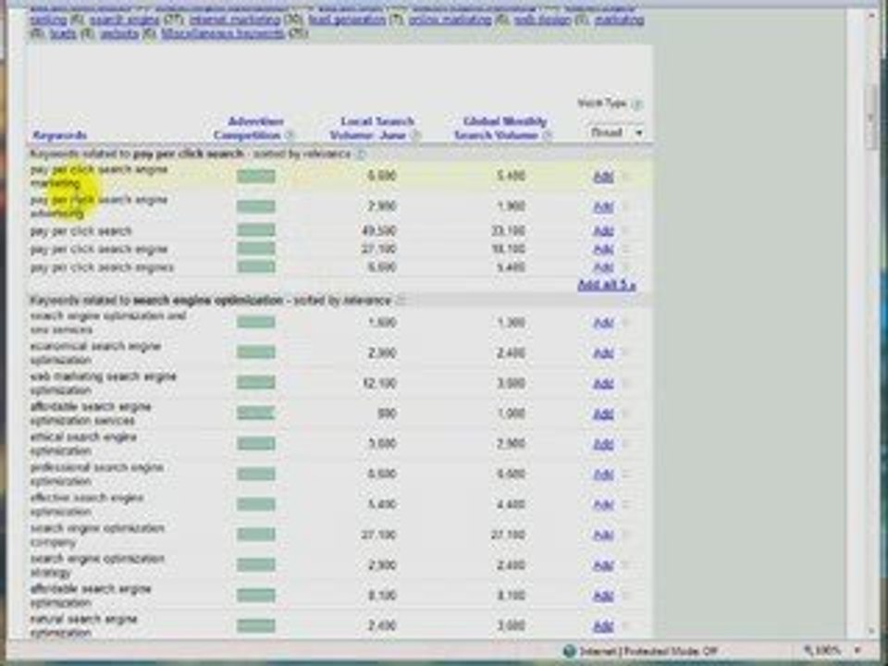Viewport: 888px width, 666px height.
Task: Select the 33,100 global search volume value
Action: pos(508,231)
